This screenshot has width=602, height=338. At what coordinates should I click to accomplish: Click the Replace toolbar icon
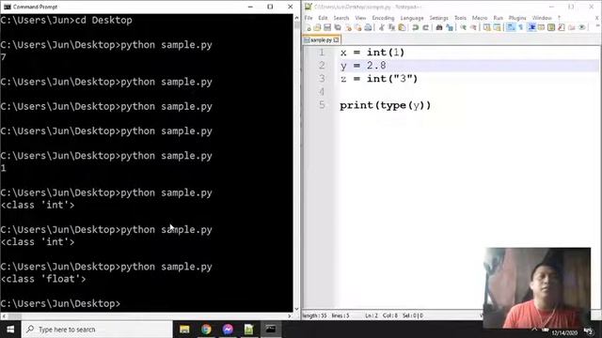pyautogui.click(x=450, y=27)
